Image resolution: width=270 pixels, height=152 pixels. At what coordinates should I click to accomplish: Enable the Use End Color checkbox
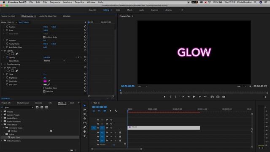pyautogui.click(x=44, y=88)
